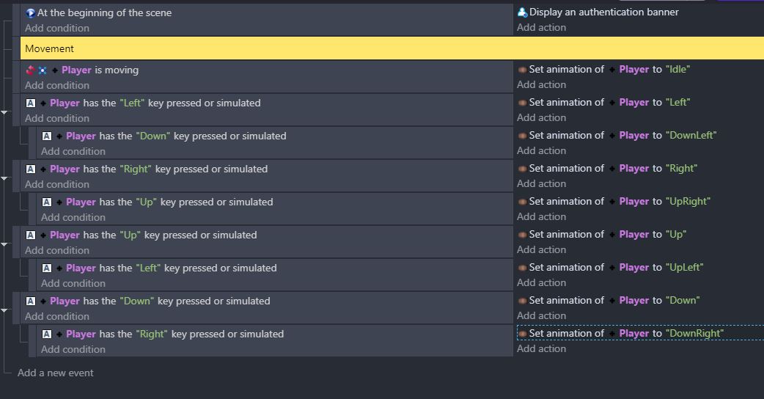Add action below Display an authentication banner
764x399 pixels.
click(541, 28)
